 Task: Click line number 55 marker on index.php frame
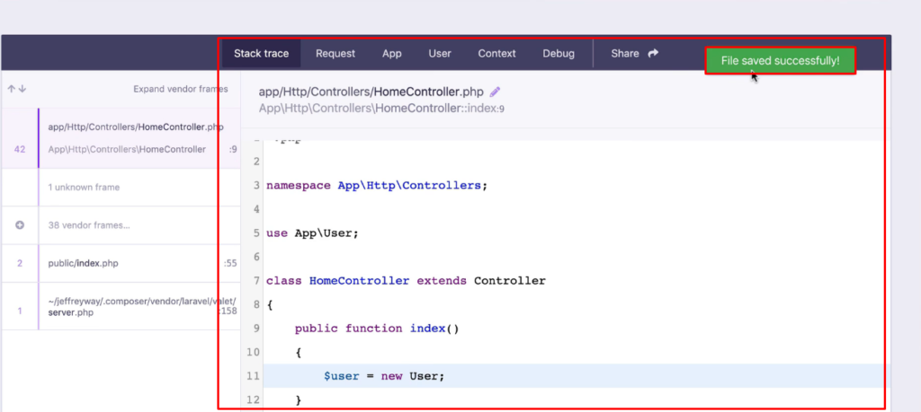tap(230, 263)
